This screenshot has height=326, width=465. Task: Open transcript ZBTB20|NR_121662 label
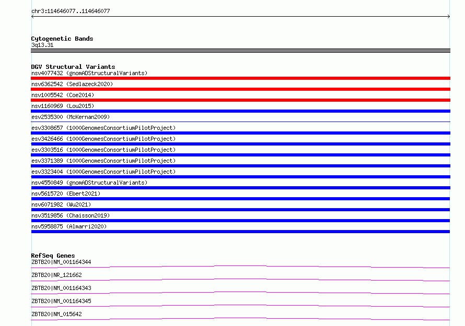click(x=56, y=275)
